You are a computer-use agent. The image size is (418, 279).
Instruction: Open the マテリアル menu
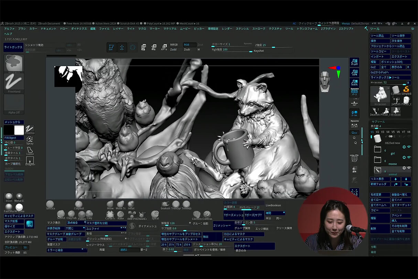coord(170,29)
